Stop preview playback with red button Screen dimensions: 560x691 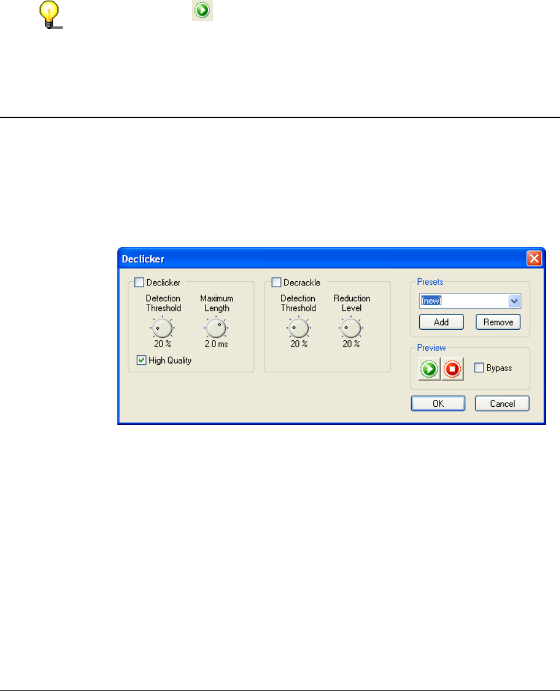[x=452, y=369]
